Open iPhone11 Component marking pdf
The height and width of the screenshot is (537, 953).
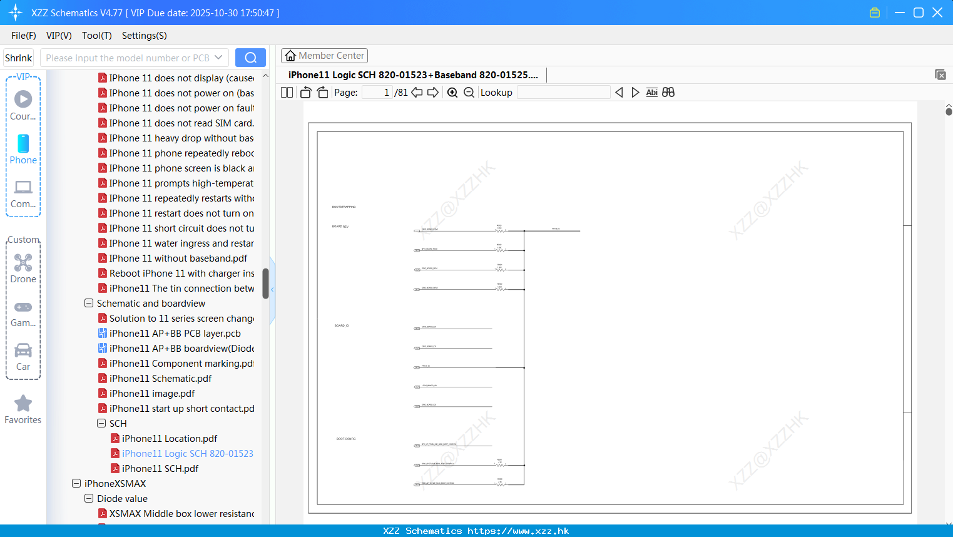pos(181,363)
